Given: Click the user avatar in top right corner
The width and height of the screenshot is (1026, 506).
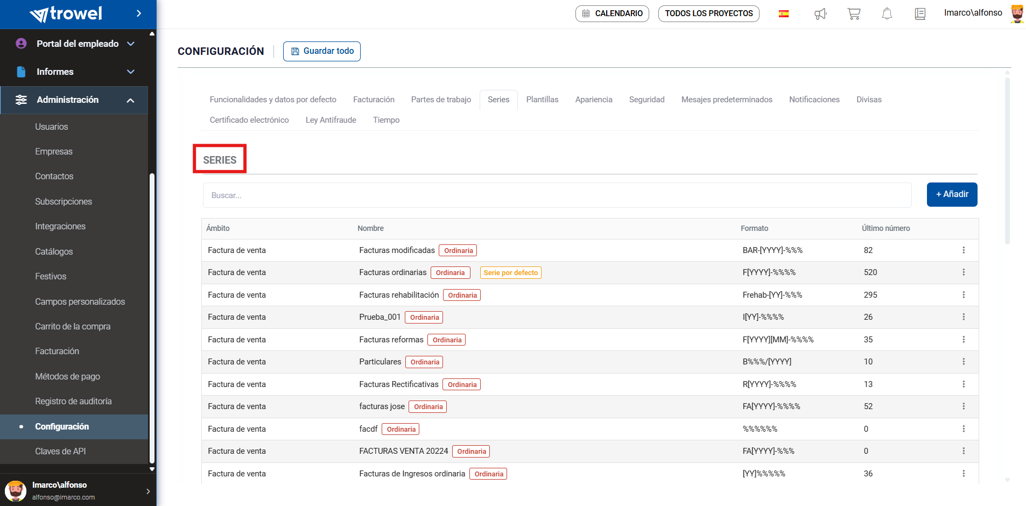Looking at the screenshot, I should [x=1016, y=13].
